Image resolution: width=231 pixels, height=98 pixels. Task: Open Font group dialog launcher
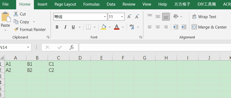point(141,37)
